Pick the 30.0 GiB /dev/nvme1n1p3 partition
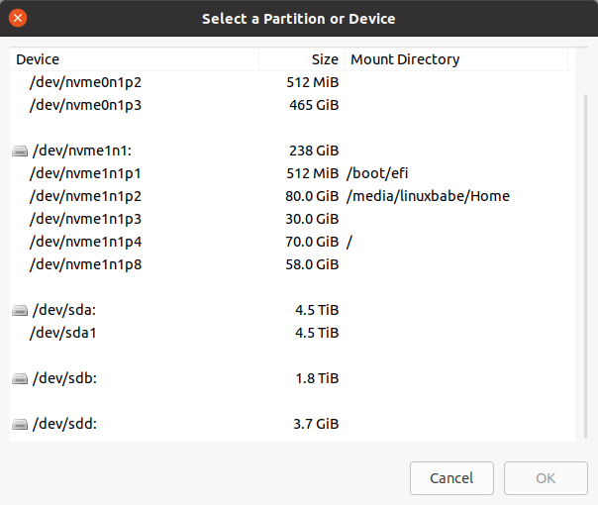Viewport: 598px width, 505px height. point(86,219)
